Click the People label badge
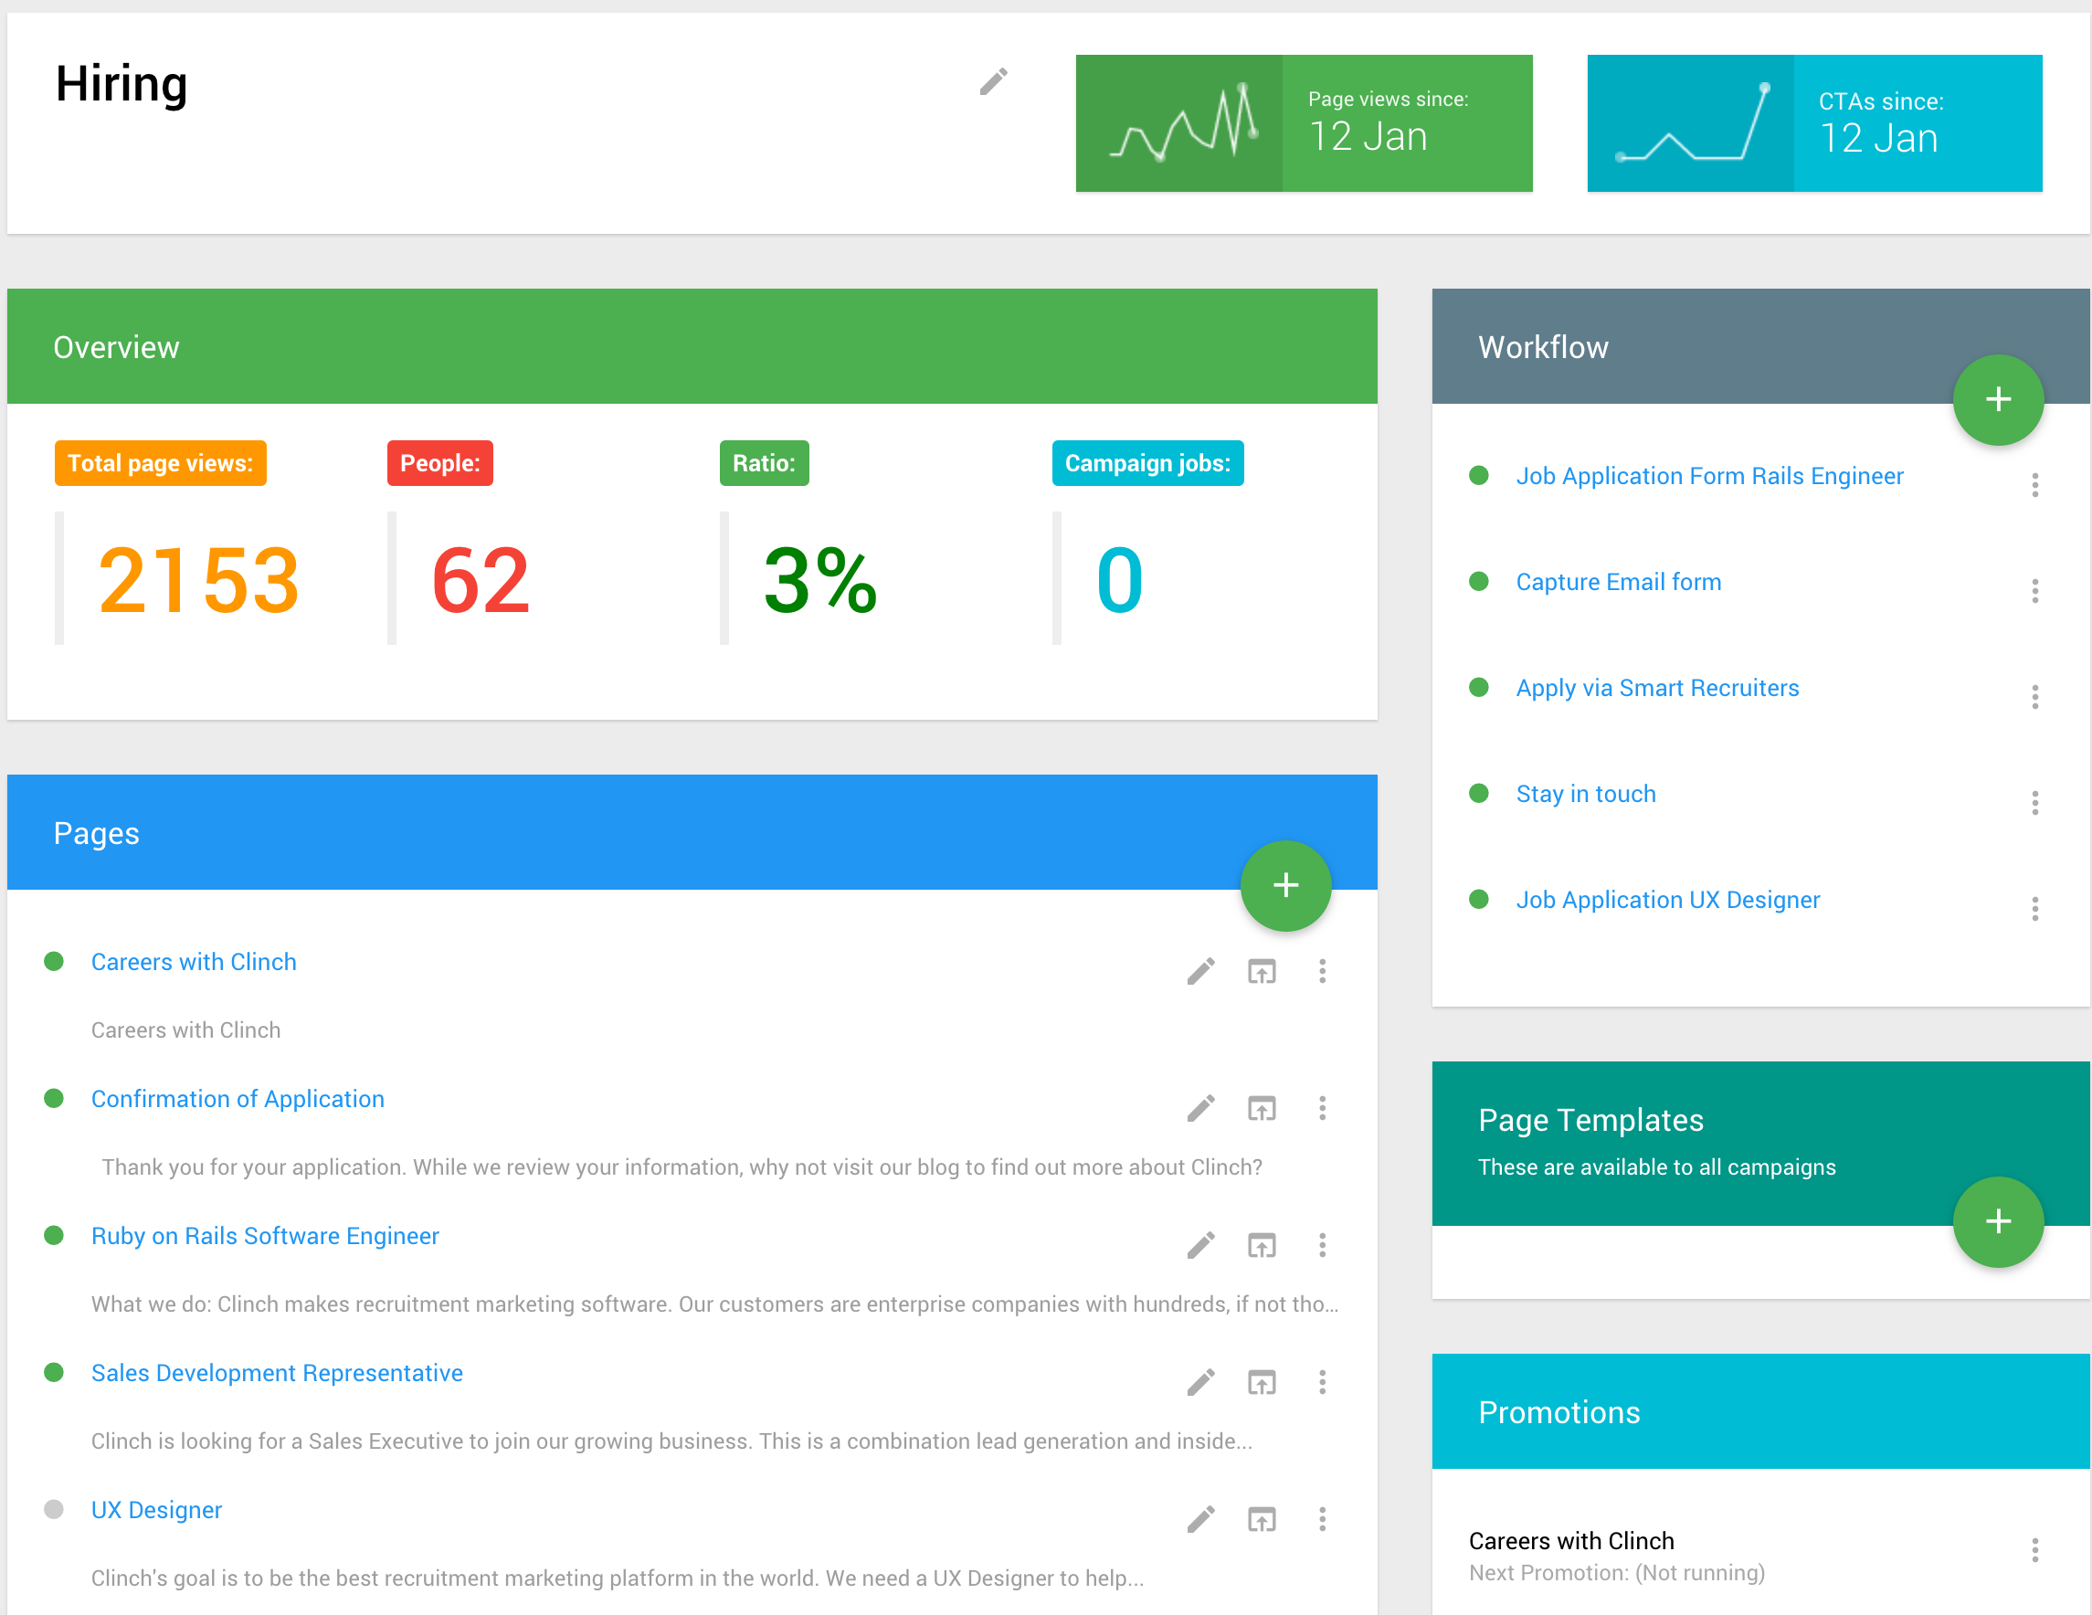The image size is (2092, 1615). (x=439, y=462)
